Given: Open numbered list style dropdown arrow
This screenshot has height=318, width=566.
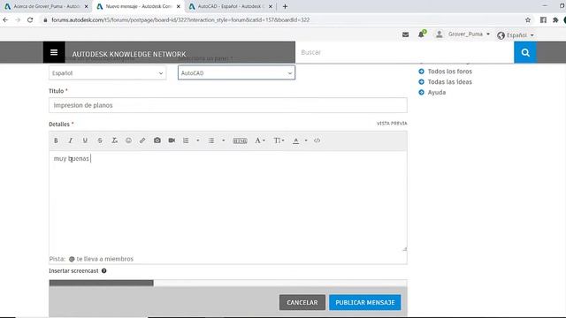Looking at the screenshot, I should 198,140.
